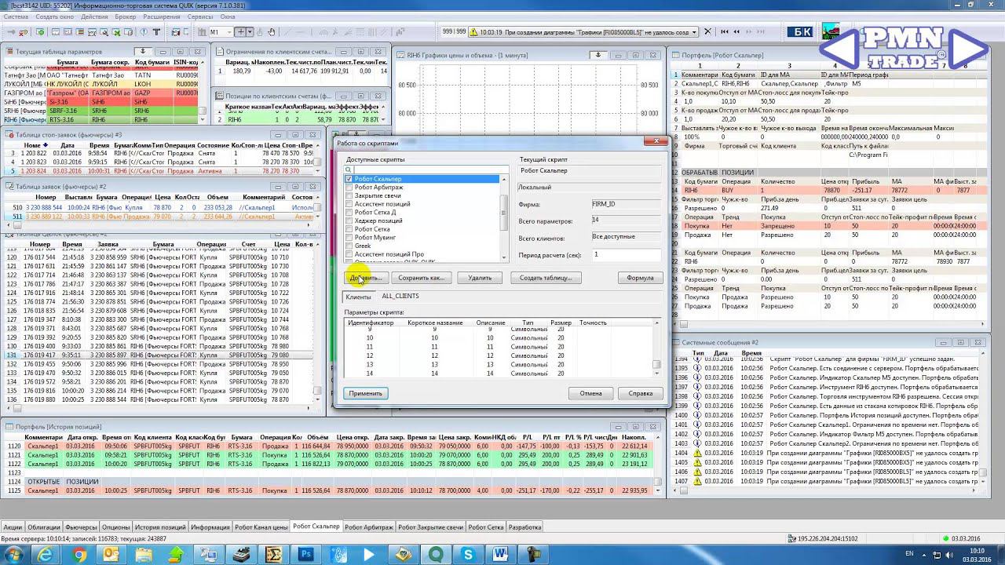Click the script parameters table scrollbar
Image resolution: width=1005 pixels, height=565 pixels.
pos(656,348)
